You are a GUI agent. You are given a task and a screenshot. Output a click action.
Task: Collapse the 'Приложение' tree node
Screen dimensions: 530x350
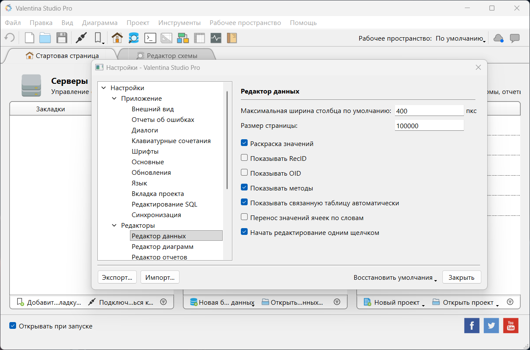click(x=114, y=99)
